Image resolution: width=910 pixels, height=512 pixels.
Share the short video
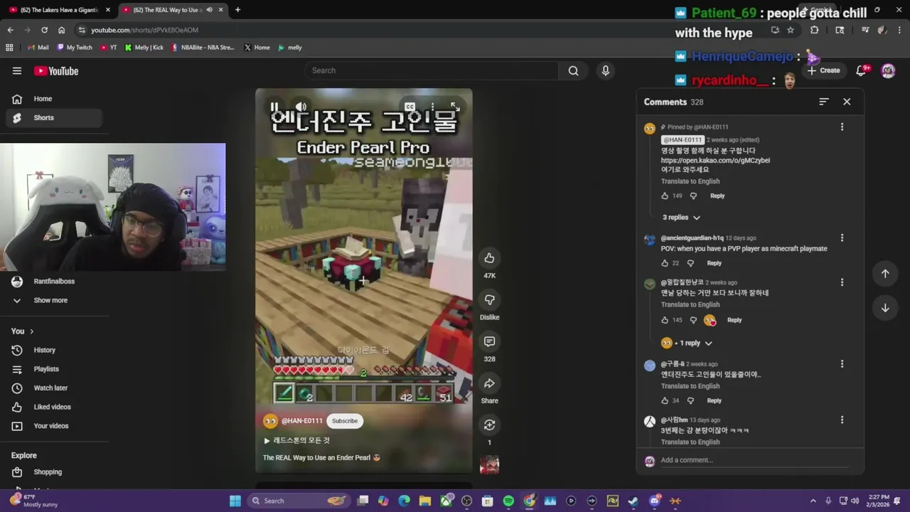point(489,383)
